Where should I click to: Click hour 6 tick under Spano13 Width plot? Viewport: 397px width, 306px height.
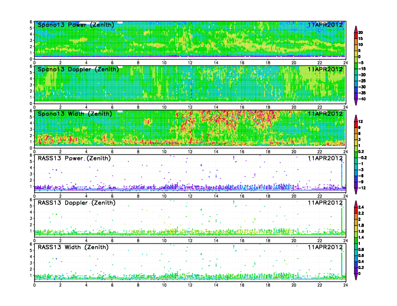tap(112, 151)
